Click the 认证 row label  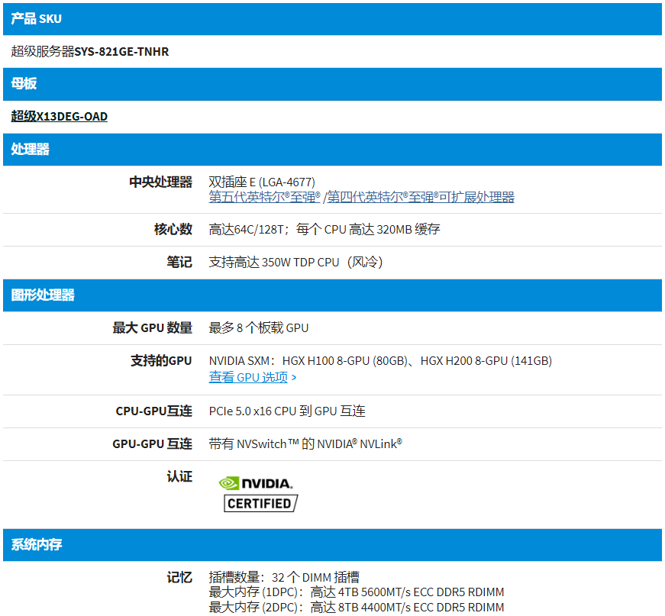click(x=179, y=476)
